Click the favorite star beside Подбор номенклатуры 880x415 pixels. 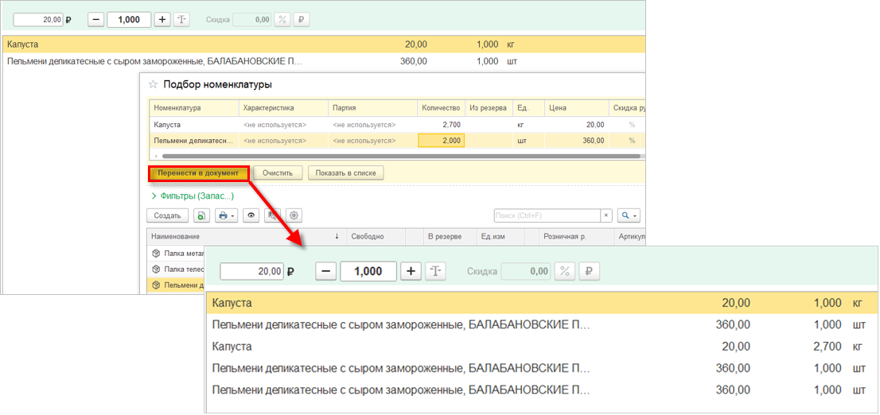153,84
